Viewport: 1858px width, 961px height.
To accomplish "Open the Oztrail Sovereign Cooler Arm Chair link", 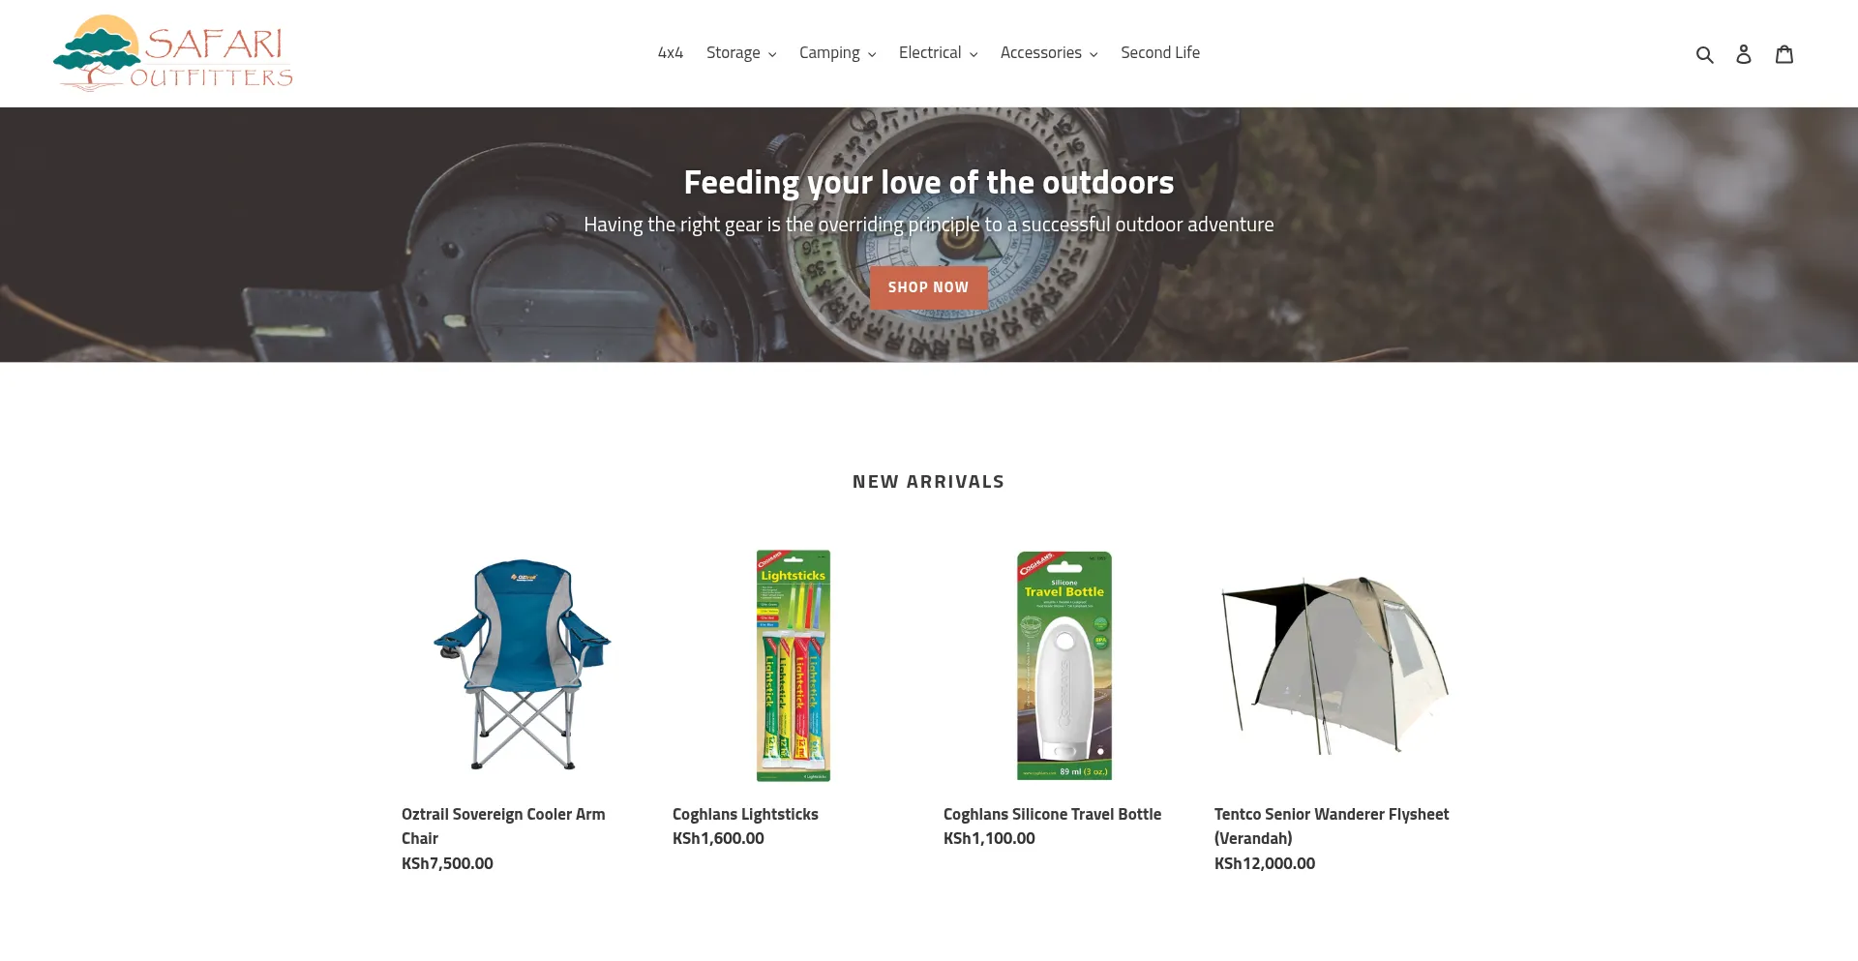I will click(x=503, y=826).
